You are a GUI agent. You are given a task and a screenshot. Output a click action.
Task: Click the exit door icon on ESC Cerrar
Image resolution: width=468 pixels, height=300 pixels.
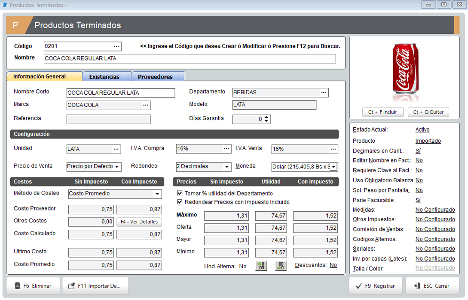click(417, 286)
